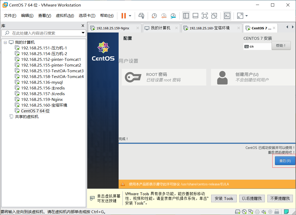
Task: Toggle the library sidebar view
Action: pos(186,16)
